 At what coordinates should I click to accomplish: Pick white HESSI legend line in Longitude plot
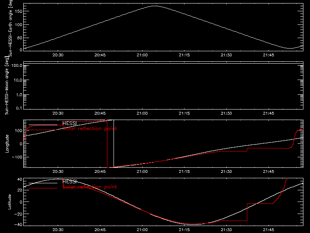pos(43,125)
